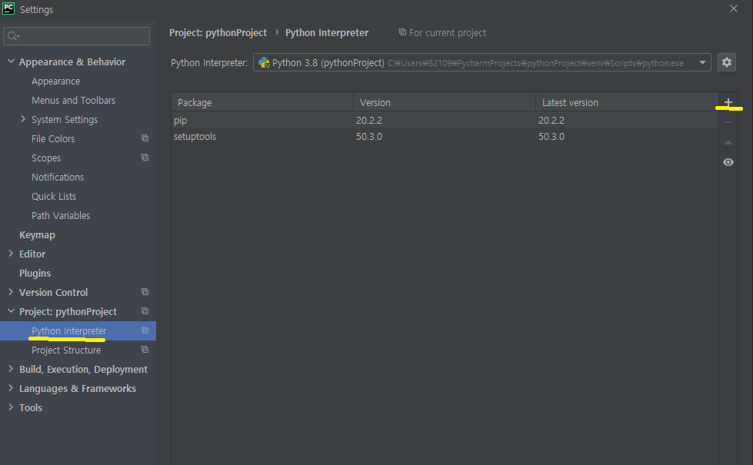
Task: Open Plugins settings page
Action: click(x=35, y=273)
